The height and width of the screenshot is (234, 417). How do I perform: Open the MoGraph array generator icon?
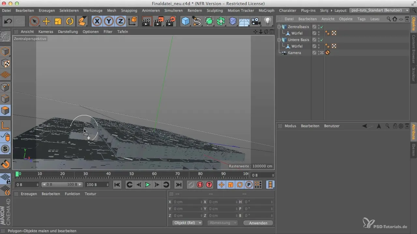tap(221, 21)
